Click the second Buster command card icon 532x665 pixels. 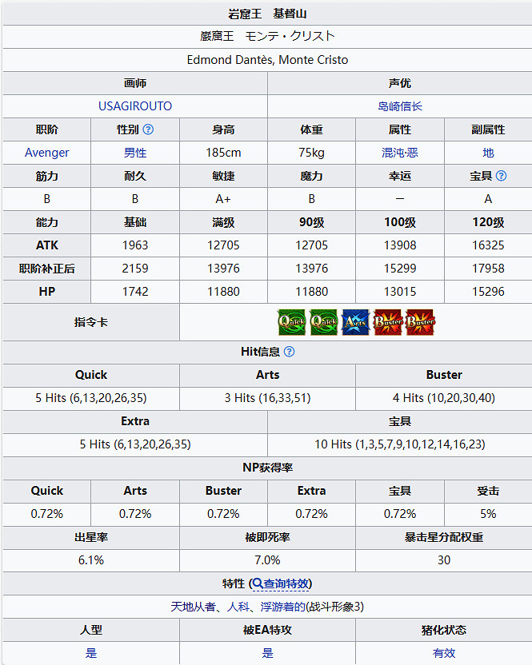[420, 322]
